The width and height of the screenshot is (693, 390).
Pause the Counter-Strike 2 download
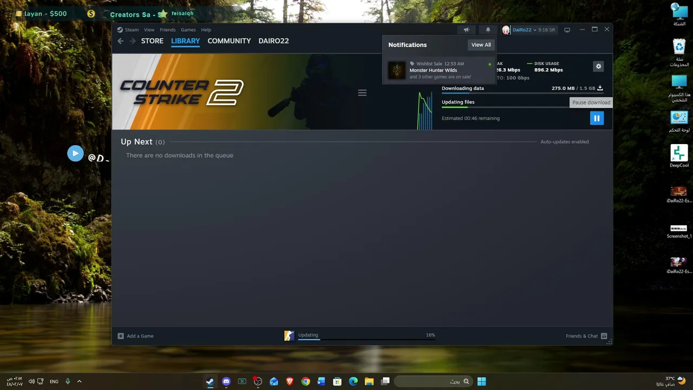[597, 118]
